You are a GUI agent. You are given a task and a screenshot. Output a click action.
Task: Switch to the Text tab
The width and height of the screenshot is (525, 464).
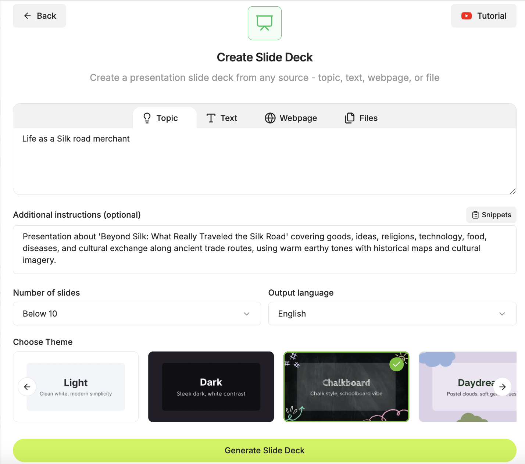tap(222, 118)
